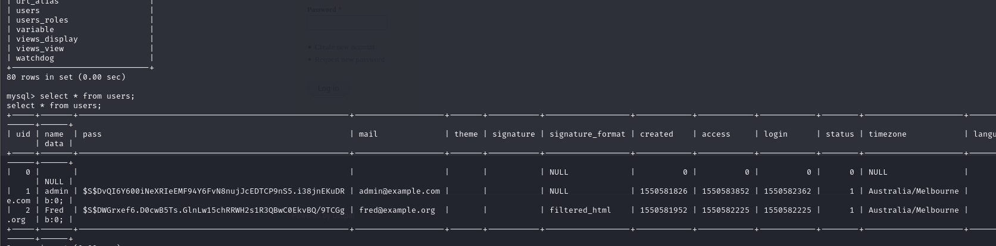The image size is (996, 246).
Task: Click the '80 rows in set' result line
Action: pos(66,77)
